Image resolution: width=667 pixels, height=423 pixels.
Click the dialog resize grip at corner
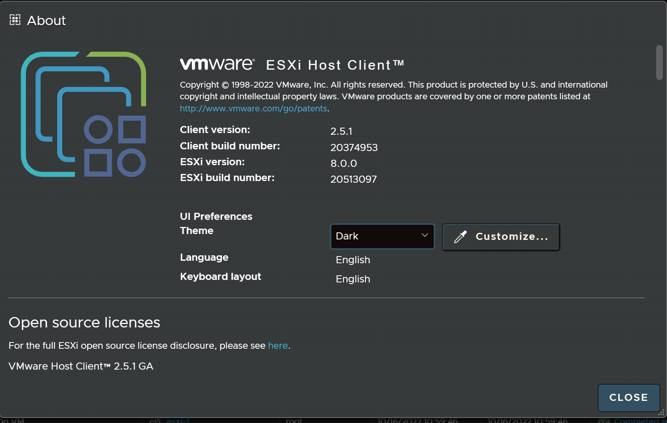(x=661, y=412)
